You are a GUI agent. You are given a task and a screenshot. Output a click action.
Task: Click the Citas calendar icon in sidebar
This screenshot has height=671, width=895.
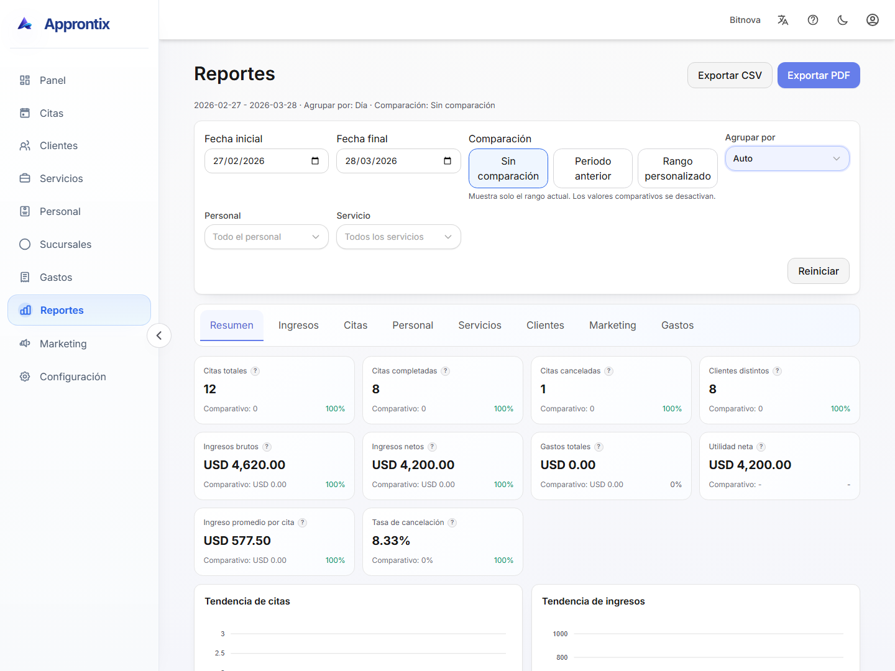25,113
